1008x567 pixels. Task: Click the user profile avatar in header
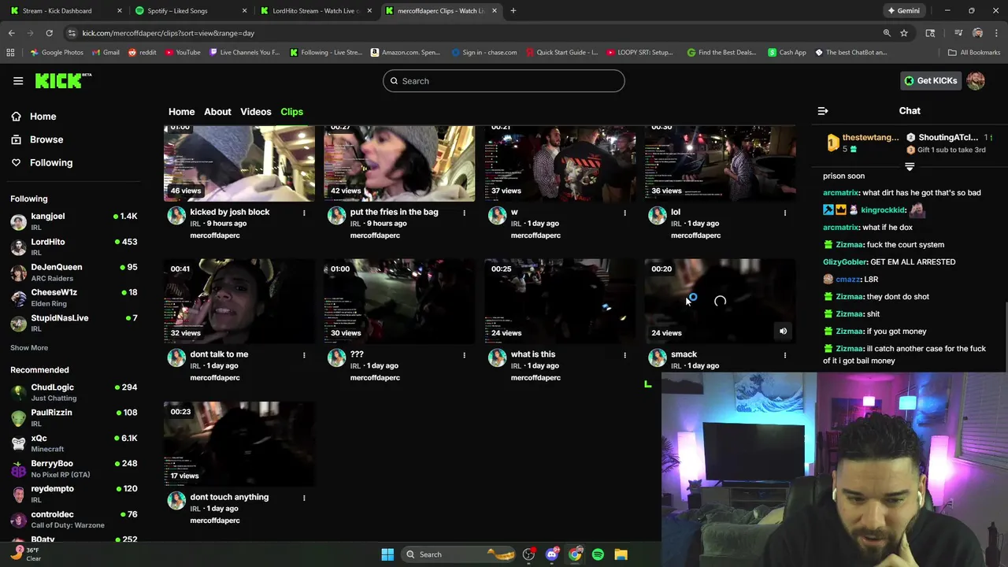[x=976, y=80]
